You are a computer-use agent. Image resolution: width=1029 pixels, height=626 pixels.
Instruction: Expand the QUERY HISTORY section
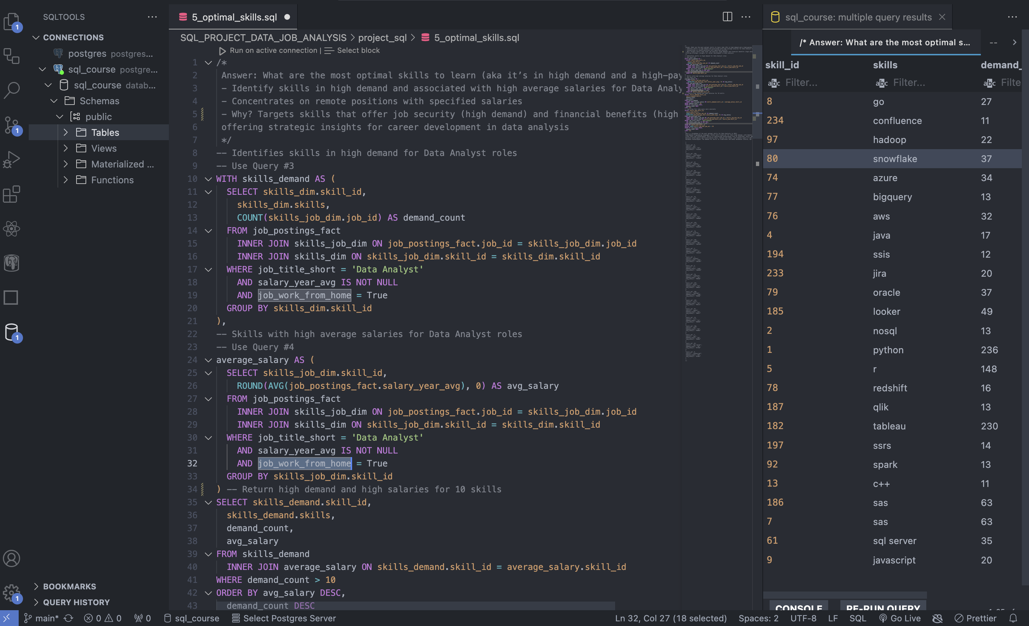point(36,602)
